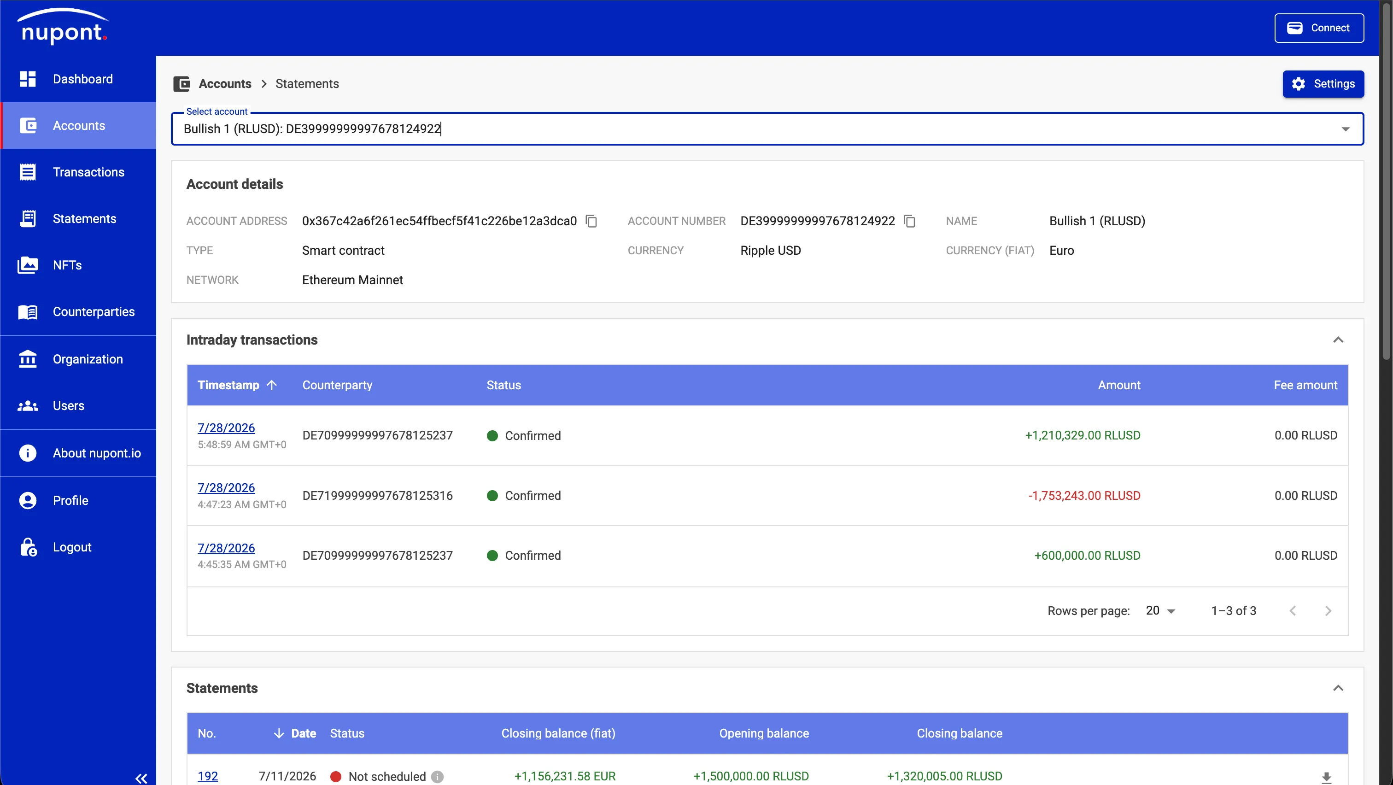The width and height of the screenshot is (1393, 785).
Task: Click the About nupont.io info icon
Action: (28, 453)
